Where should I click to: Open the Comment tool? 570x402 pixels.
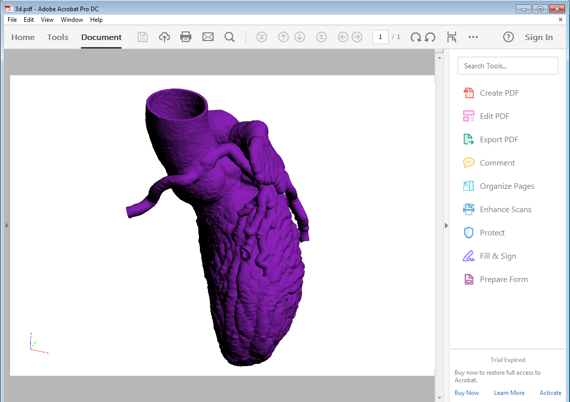(x=498, y=163)
